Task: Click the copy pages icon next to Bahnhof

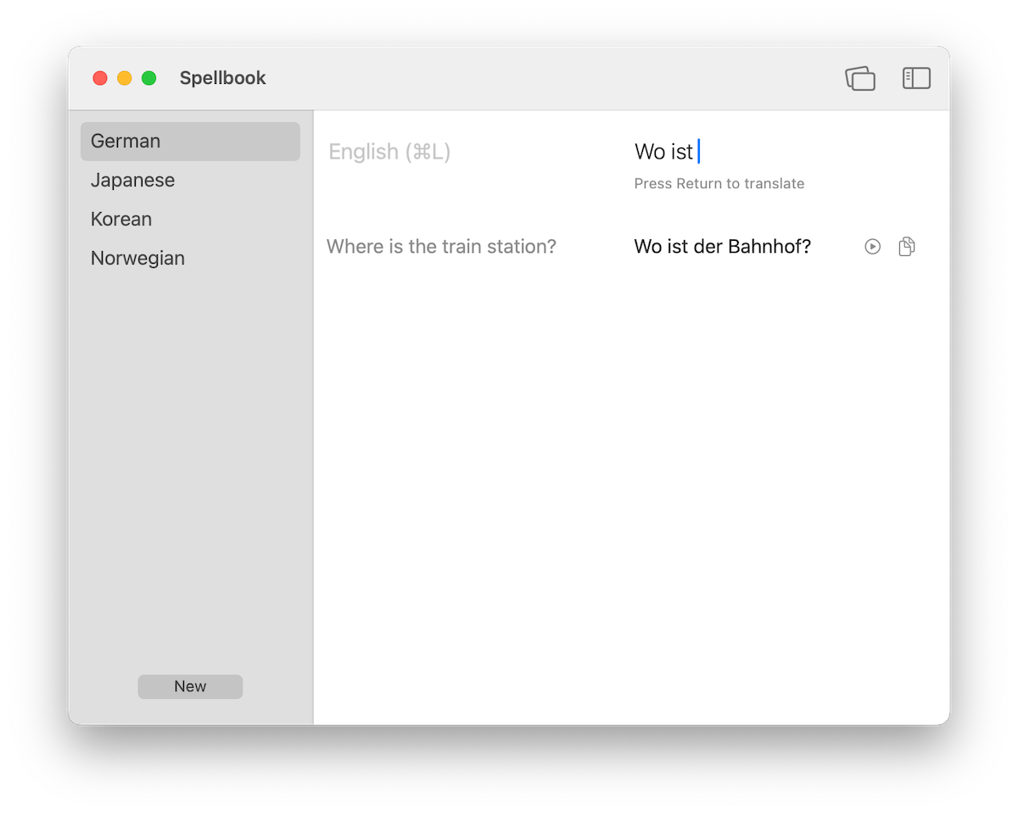Action: coord(906,246)
